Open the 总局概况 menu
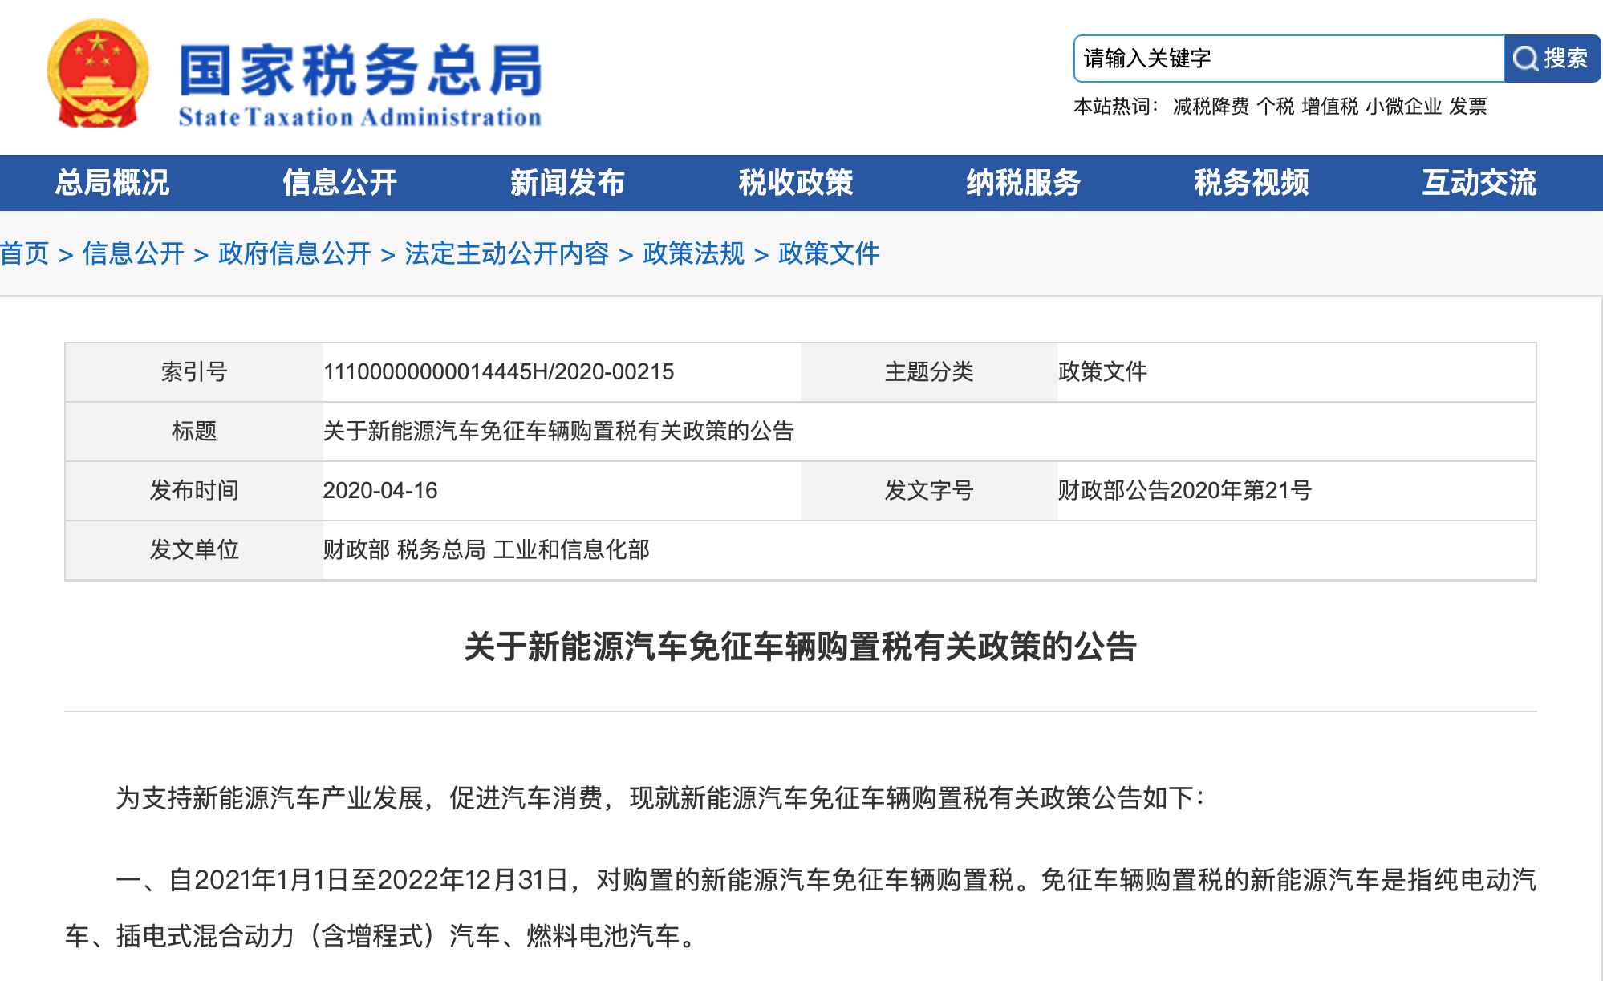The height and width of the screenshot is (981, 1603). tap(112, 183)
